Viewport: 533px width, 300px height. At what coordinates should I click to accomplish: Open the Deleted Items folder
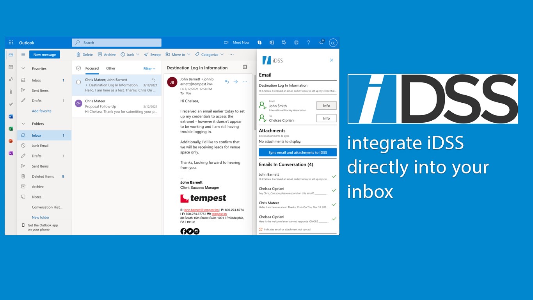[44, 177]
